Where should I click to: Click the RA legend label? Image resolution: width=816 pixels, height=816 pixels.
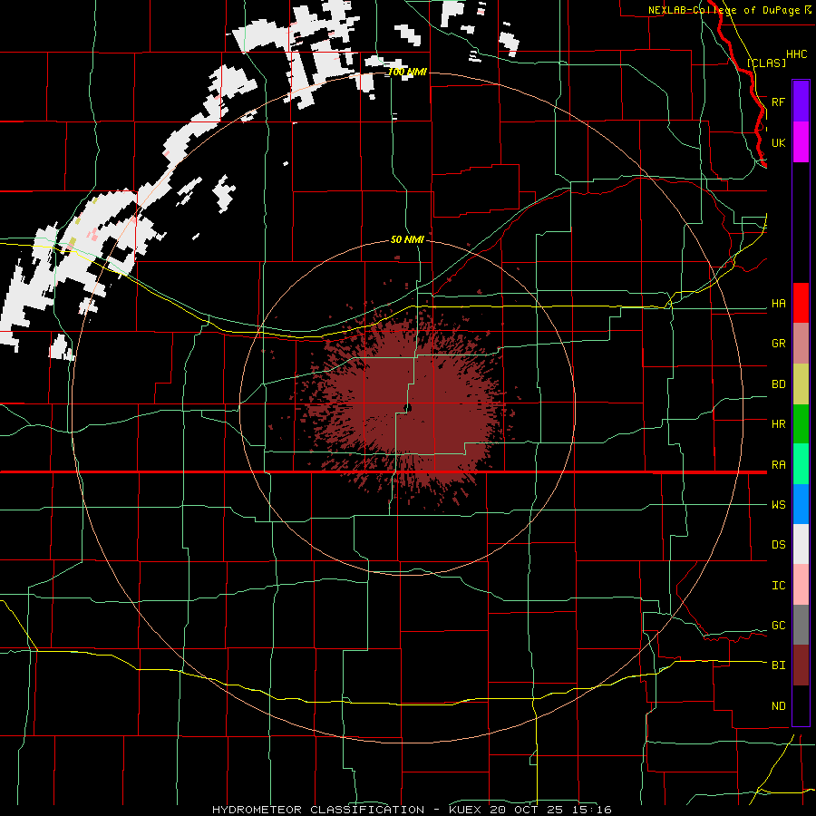[778, 465]
